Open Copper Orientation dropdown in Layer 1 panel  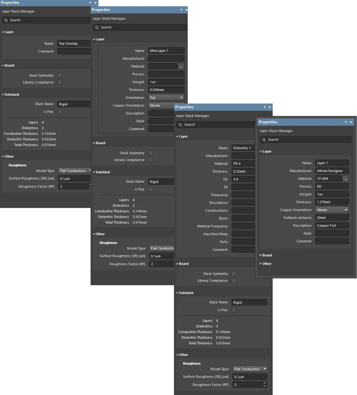point(332,210)
